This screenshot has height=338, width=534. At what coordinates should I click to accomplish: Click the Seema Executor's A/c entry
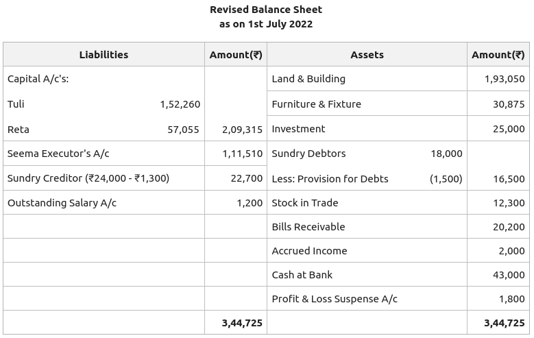coord(58,154)
